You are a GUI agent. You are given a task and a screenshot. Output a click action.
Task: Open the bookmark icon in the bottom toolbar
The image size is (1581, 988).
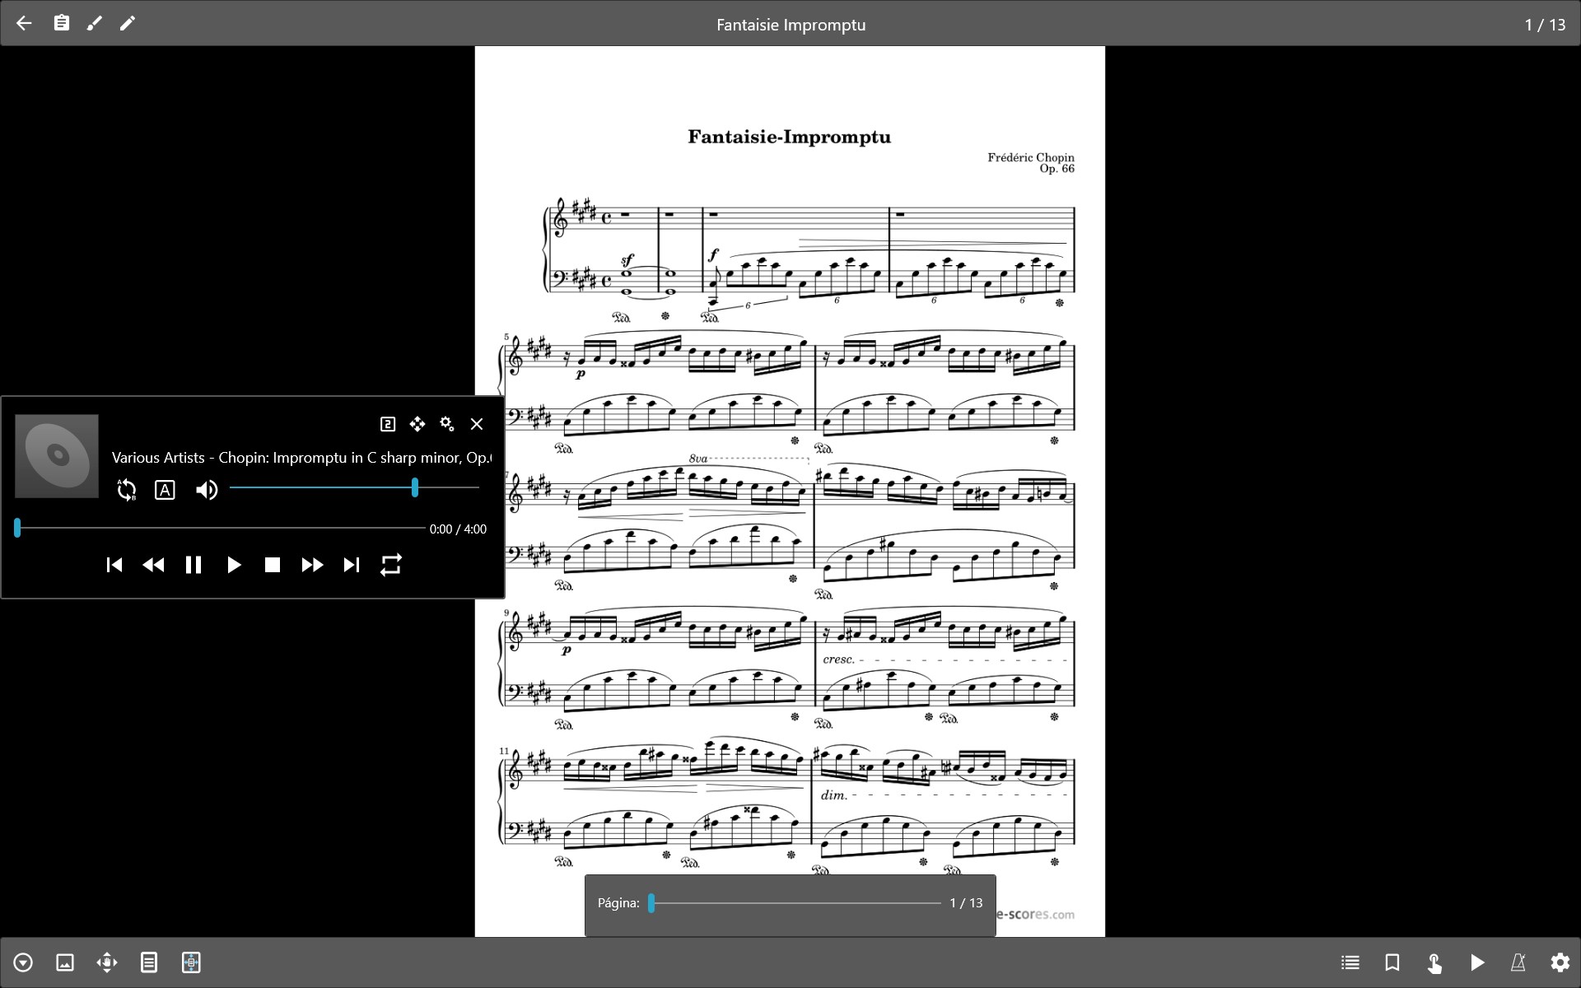click(1392, 962)
